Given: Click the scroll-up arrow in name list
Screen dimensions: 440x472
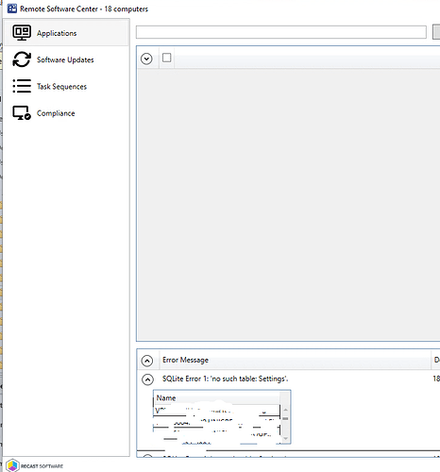Looking at the screenshot, I should pos(285,410).
